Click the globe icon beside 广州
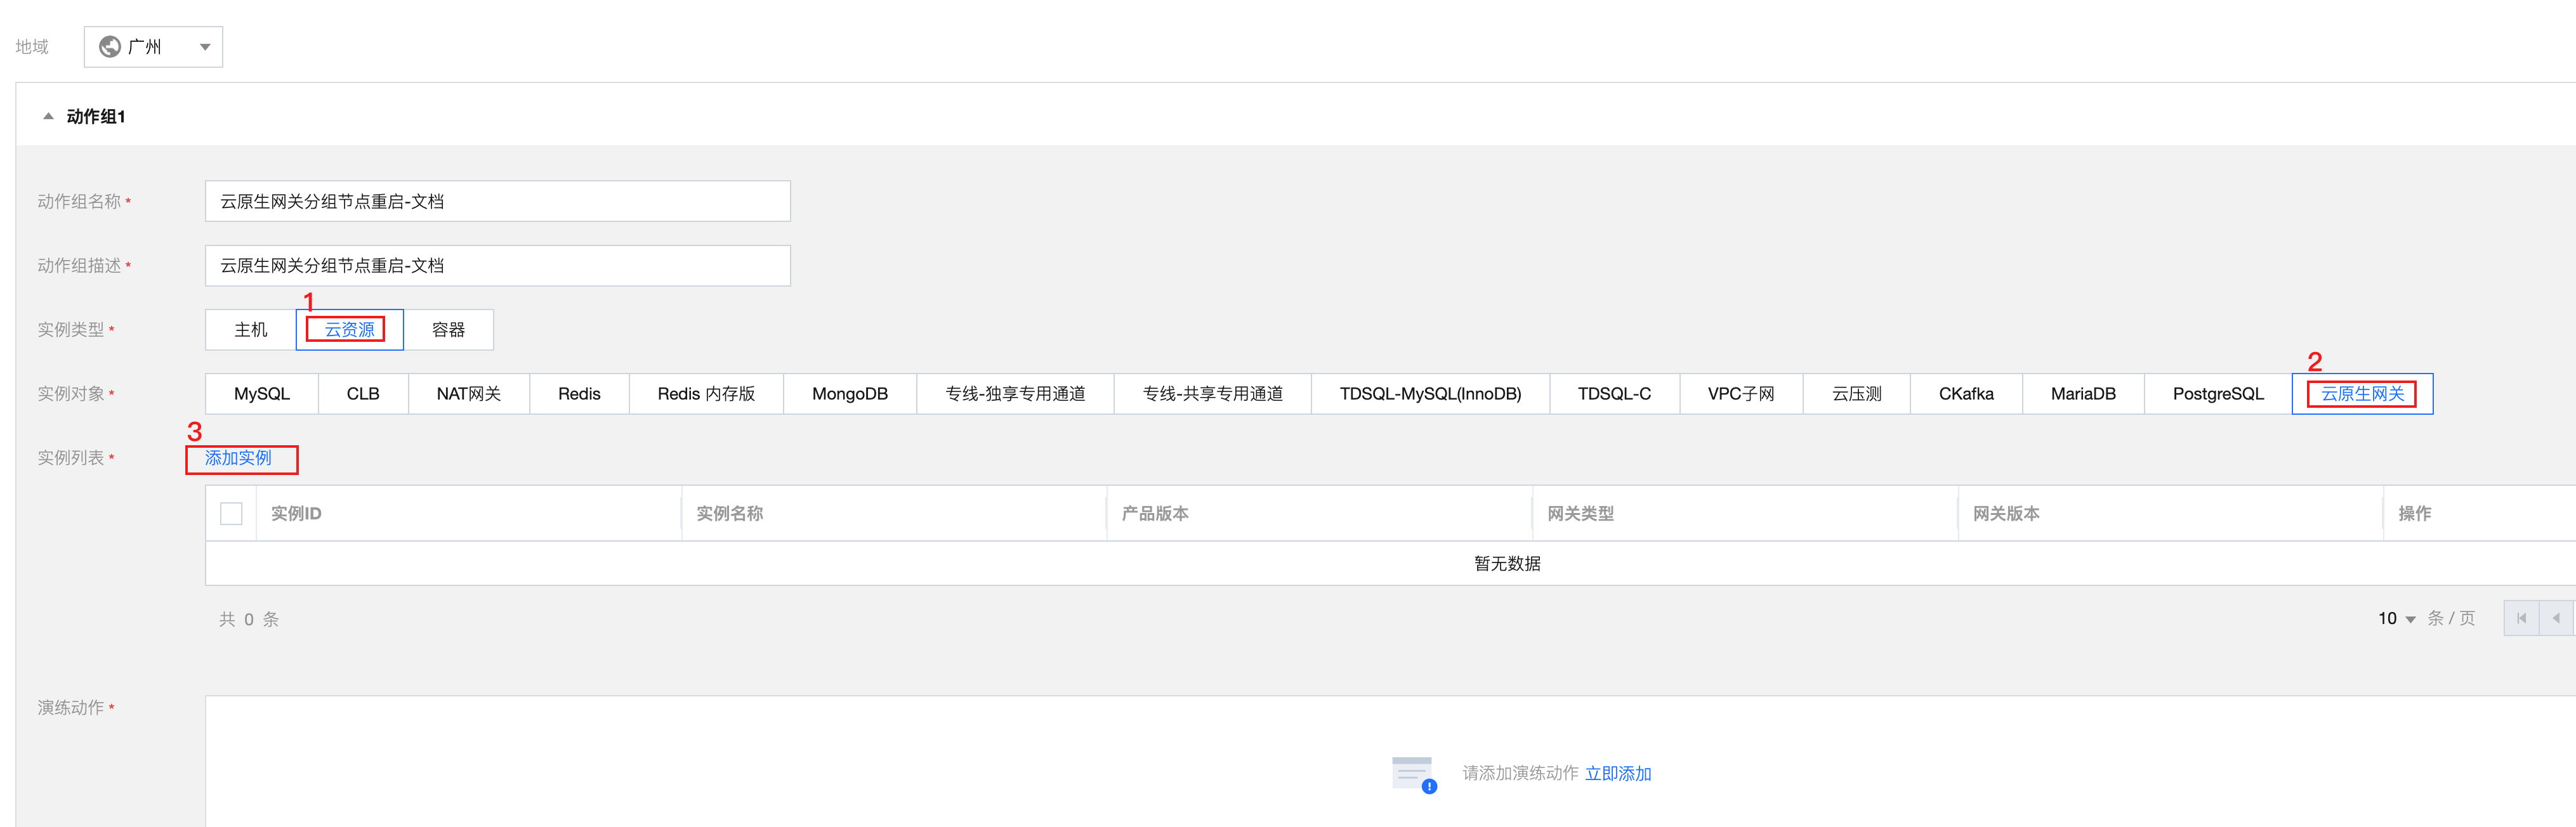 pyautogui.click(x=110, y=47)
